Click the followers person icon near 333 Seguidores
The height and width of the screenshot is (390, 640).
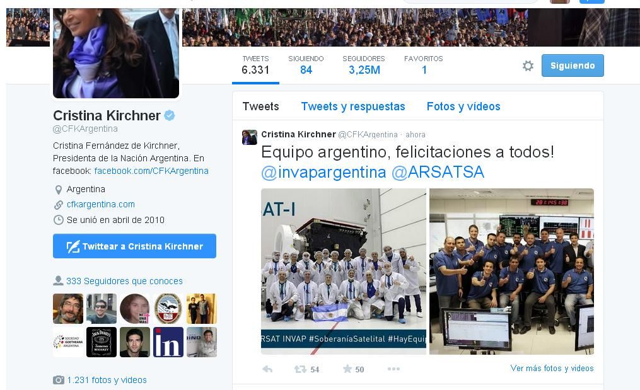[x=58, y=280]
